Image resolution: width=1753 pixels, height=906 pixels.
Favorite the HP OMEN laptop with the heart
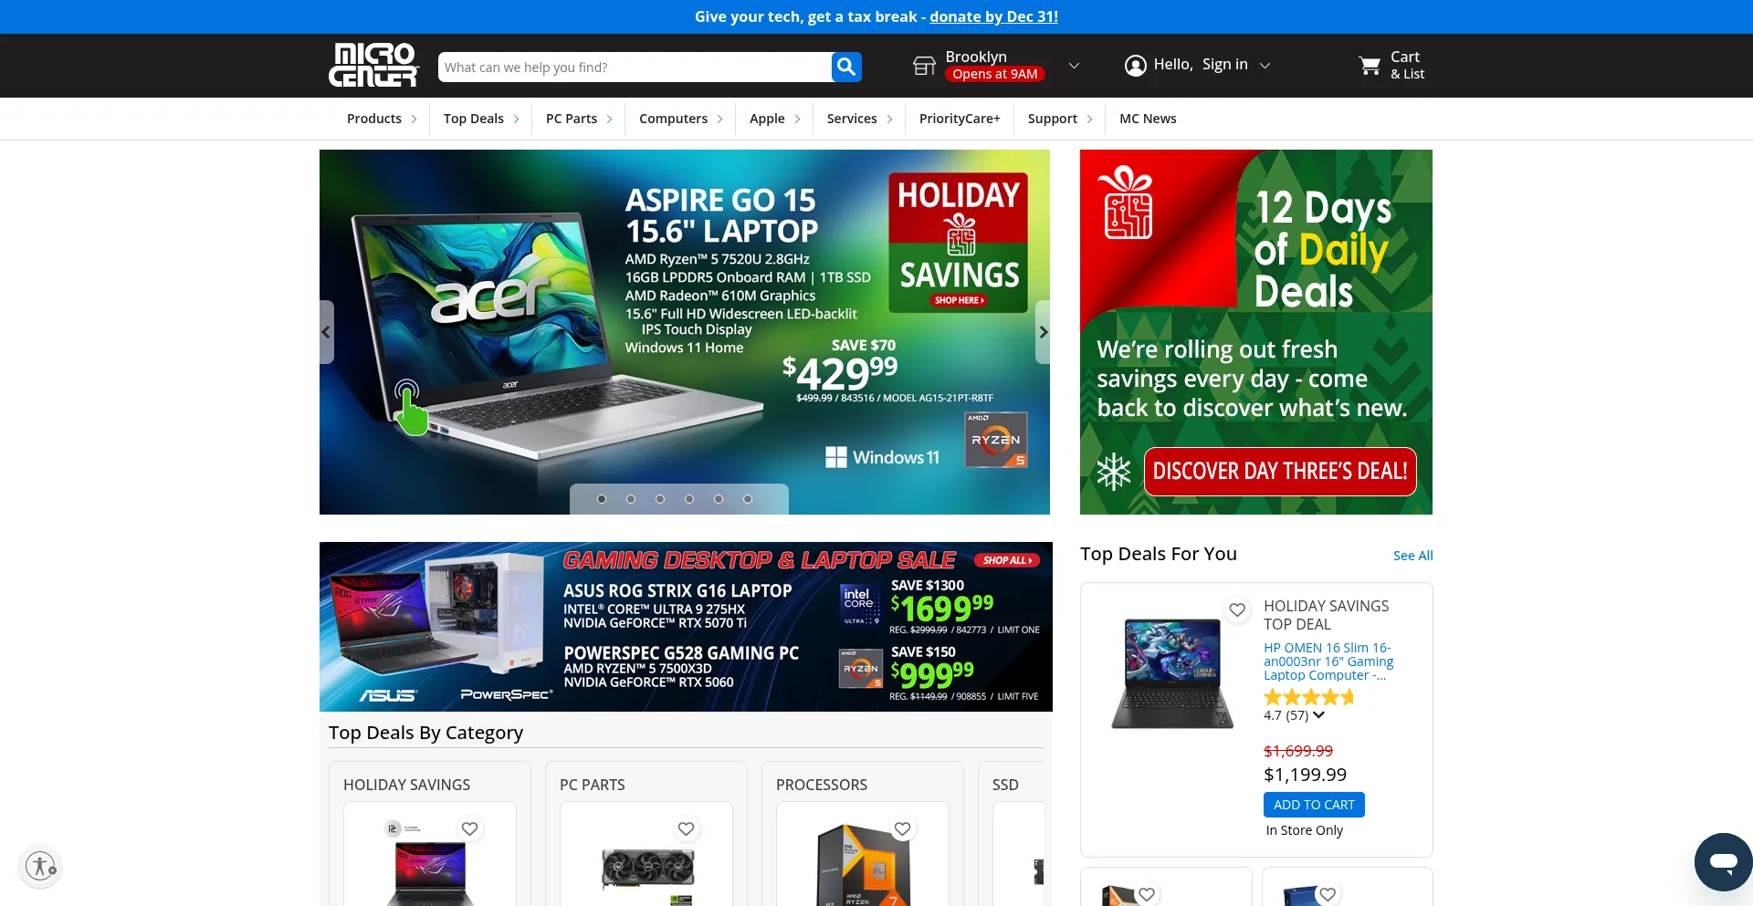point(1237,609)
